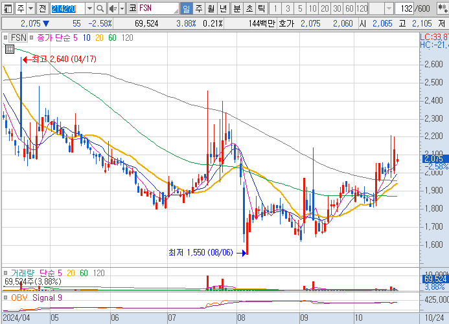Switch to weekly 주 chart period
Viewport: 449px width, 324px height.
(198, 8)
